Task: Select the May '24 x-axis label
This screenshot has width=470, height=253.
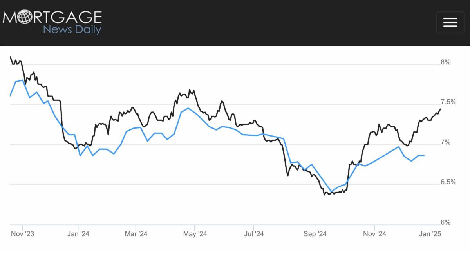Action: tap(195, 234)
